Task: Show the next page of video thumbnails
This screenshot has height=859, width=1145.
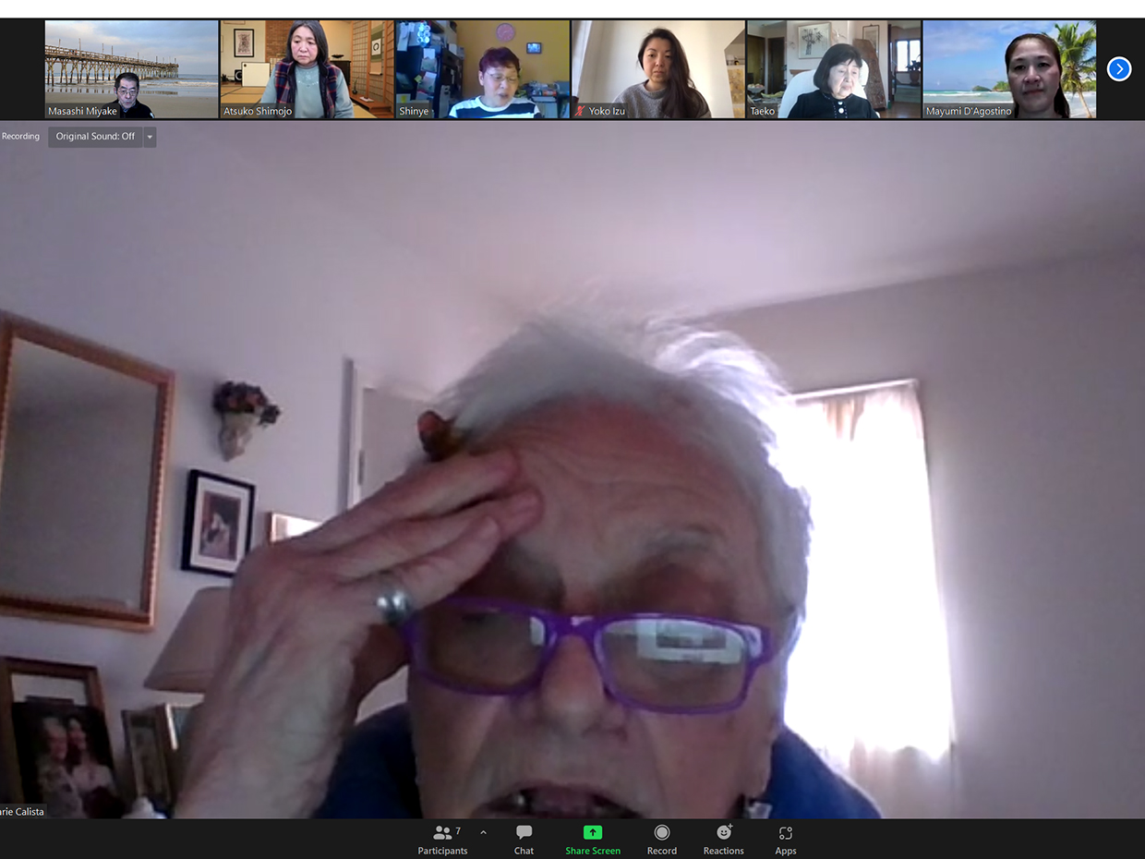Action: [1119, 69]
